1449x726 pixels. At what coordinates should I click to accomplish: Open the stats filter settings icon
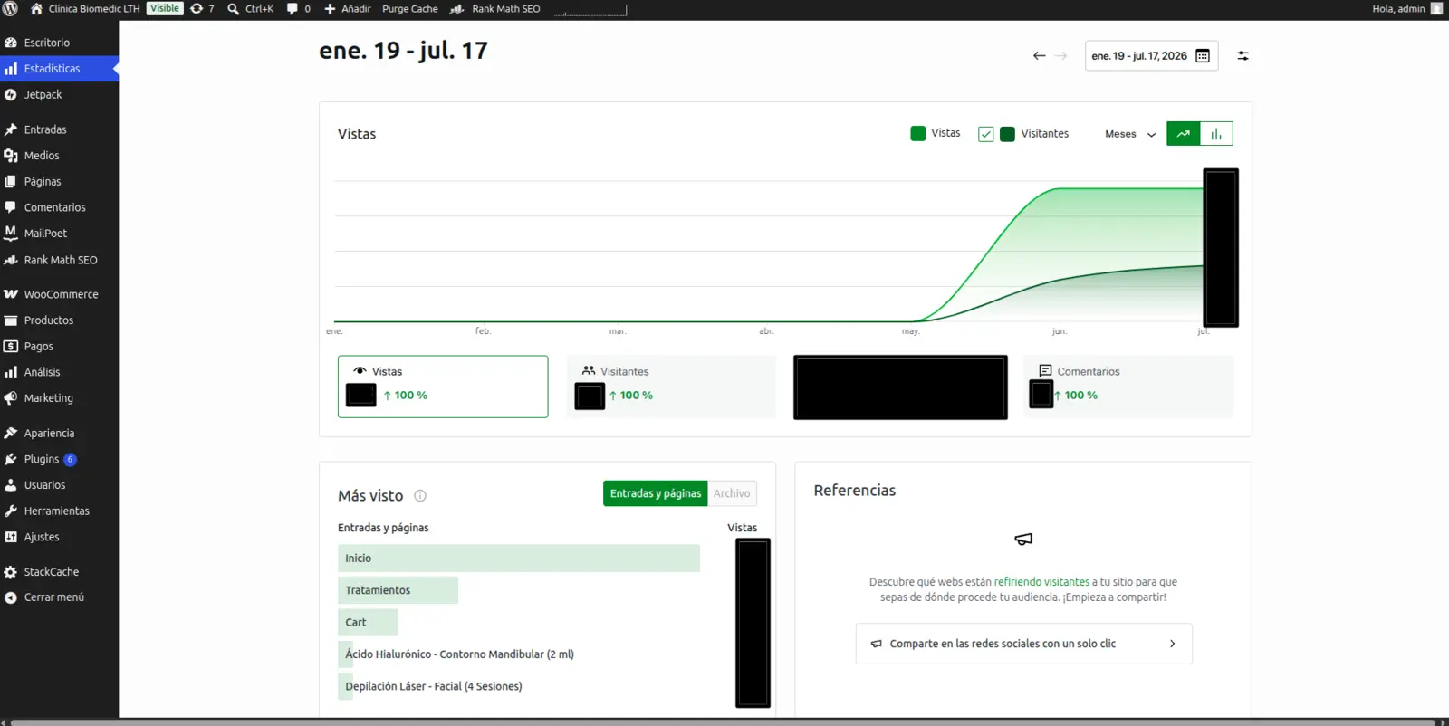pos(1243,56)
